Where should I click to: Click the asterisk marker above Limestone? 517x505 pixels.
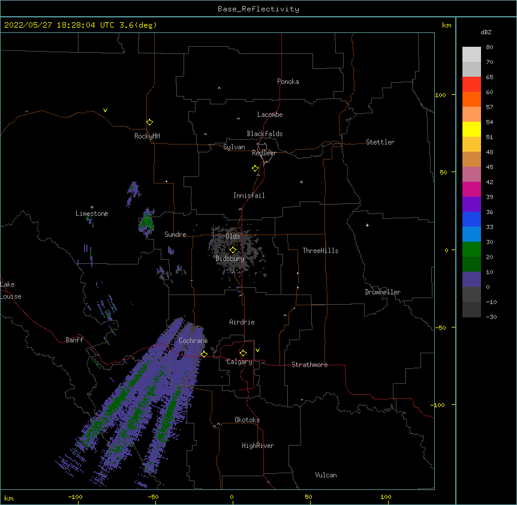(92, 208)
